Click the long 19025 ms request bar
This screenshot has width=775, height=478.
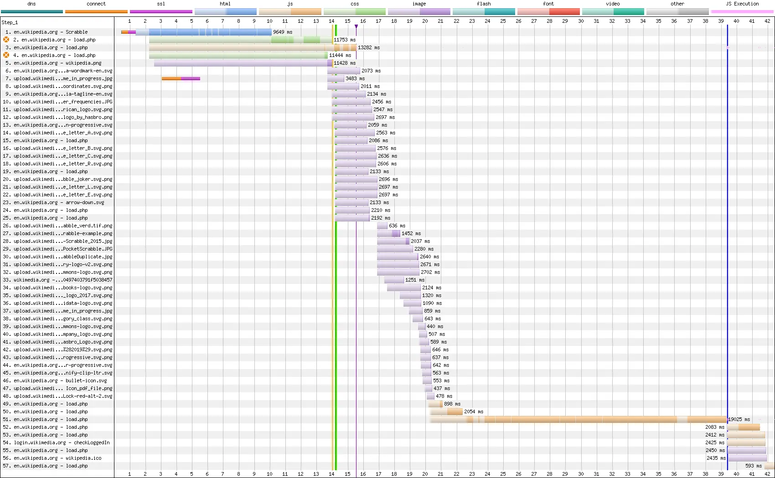578,419
